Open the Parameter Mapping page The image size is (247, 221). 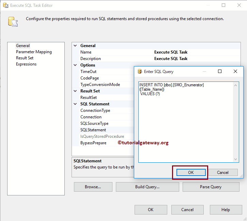pos(34,52)
